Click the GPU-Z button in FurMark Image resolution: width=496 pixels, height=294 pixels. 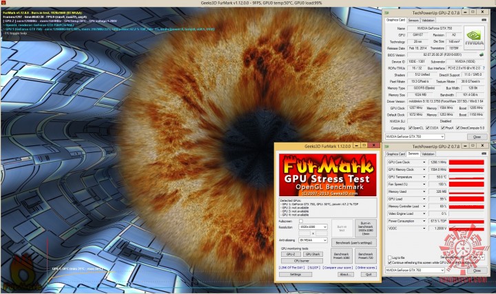click(291, 254)
